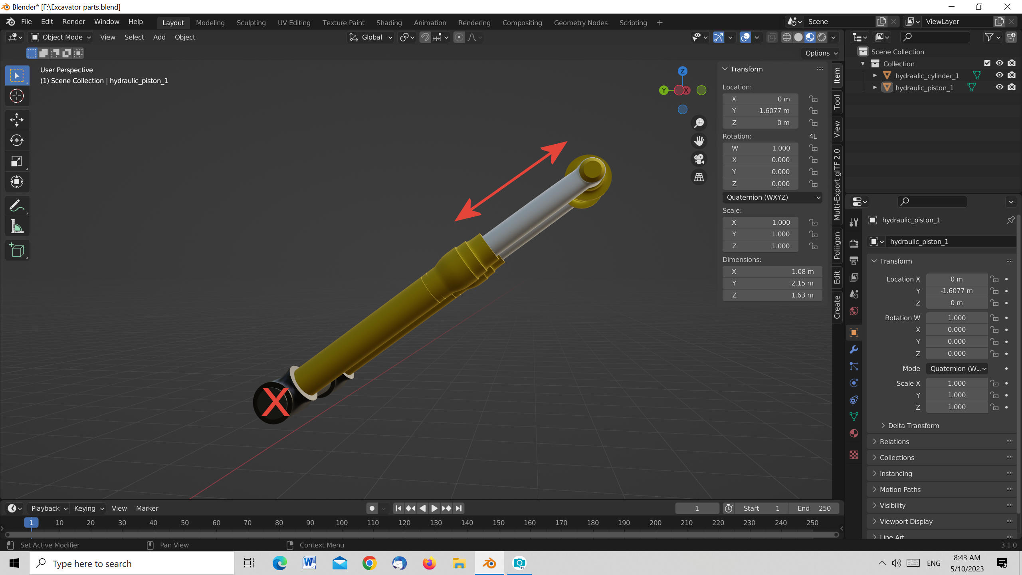Screen dimensions: 1022x575
Task: Toggle the camera view icon
Action: (699, 159)
